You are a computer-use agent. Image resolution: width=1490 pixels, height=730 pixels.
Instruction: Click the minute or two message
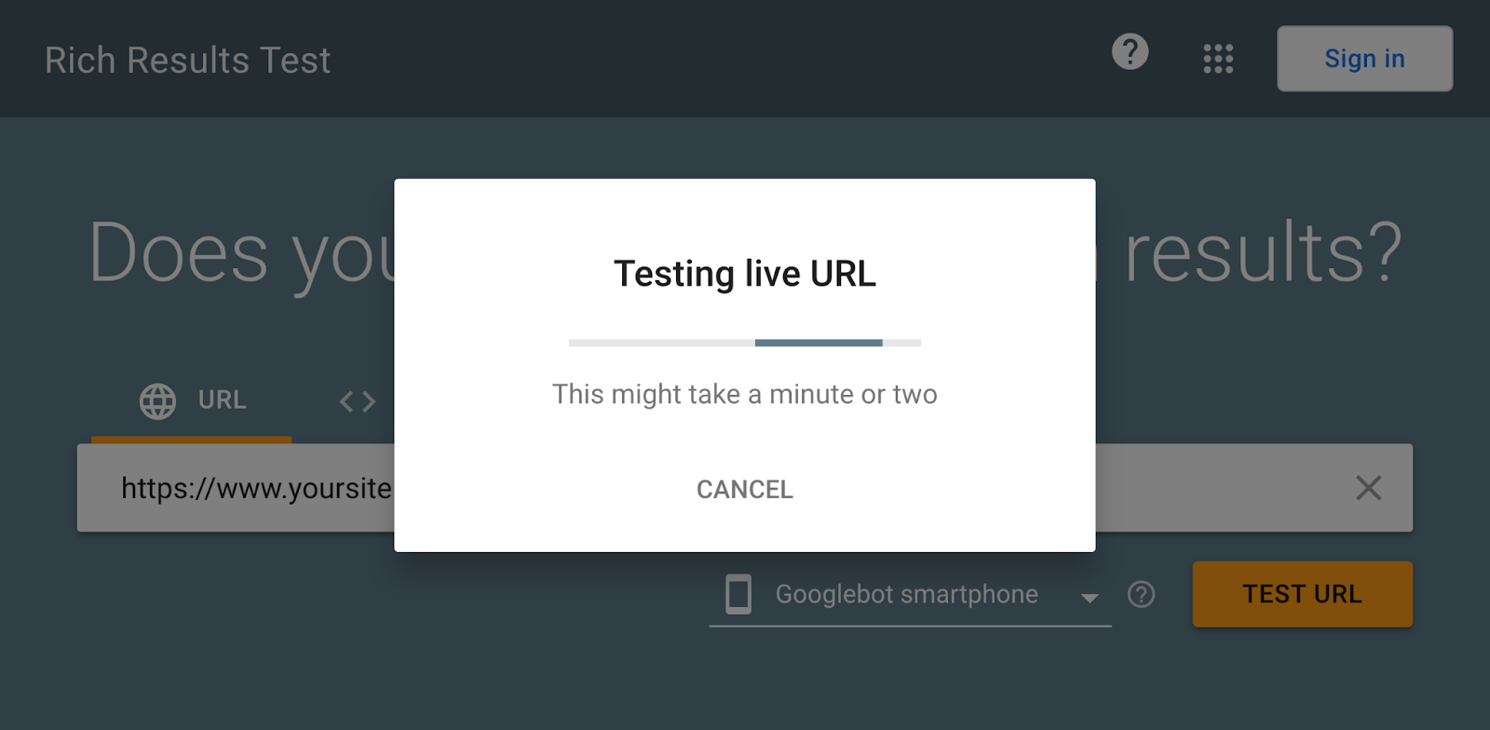click(745, 395)
